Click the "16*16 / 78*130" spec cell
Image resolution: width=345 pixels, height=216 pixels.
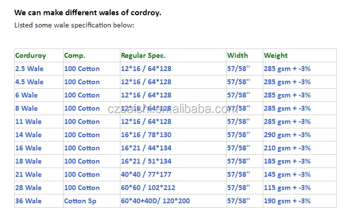[146, 135]
